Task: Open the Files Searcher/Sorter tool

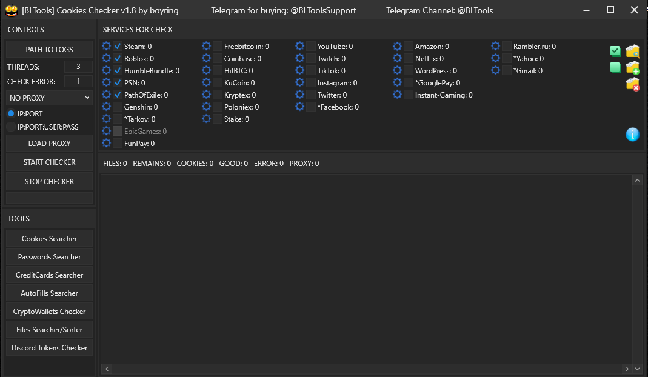Action: (x=49, y=330)
